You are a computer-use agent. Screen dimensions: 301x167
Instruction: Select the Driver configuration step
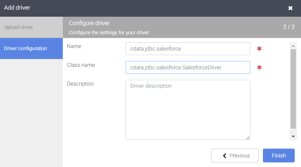pyautogui.click(x=31, y=48)
